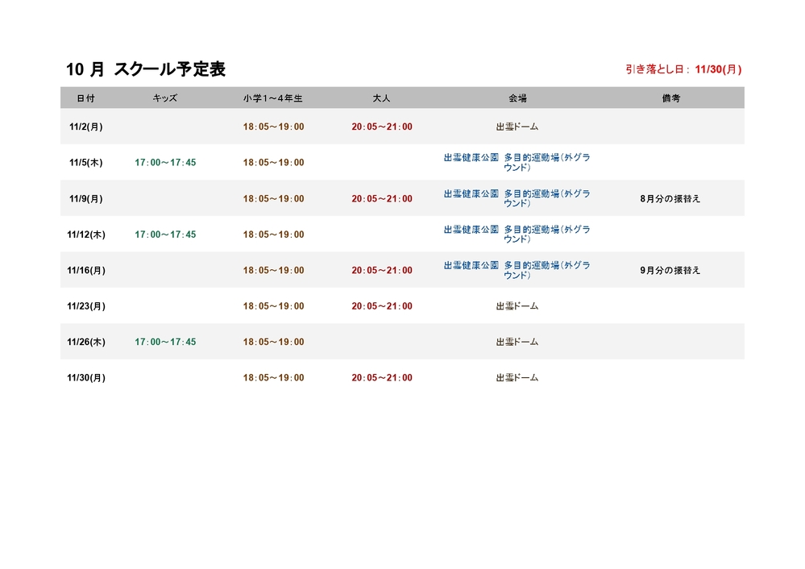Click adult time 20:05〜21:00 on 11/16 row

click(x=382, y=270)
